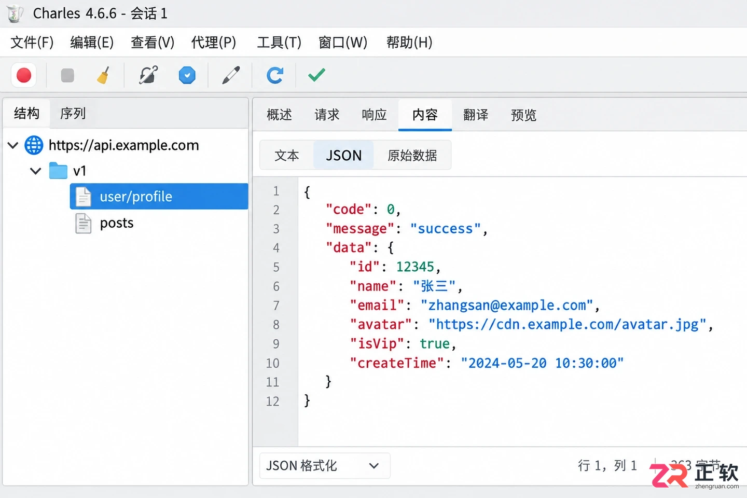Click the gray stop square icon
The image size is (747, 498).
[x=67, y=76]
